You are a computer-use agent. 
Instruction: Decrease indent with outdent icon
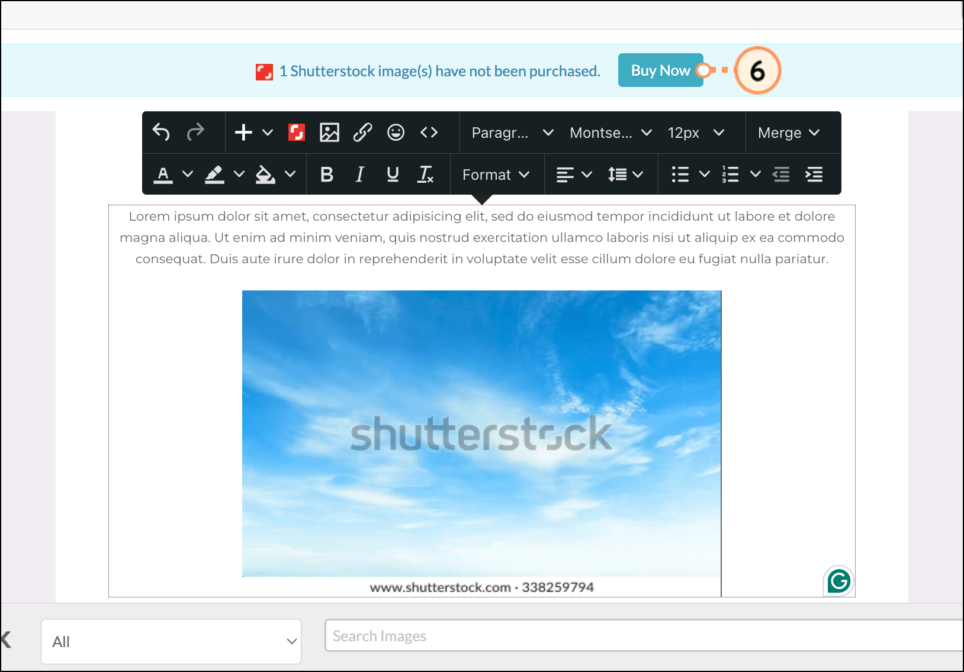point(781,175)
